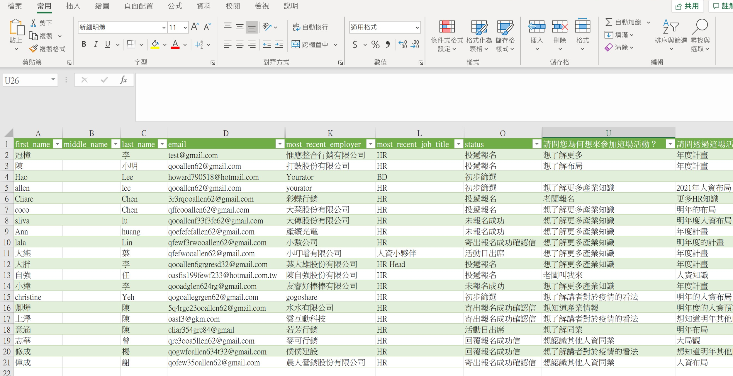Switch to 插入 (Insert) tab
733x376 pixels.
[x=73, y=6]
